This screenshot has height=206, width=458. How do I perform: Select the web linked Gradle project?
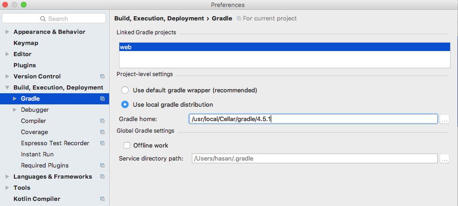coord(284,47)
